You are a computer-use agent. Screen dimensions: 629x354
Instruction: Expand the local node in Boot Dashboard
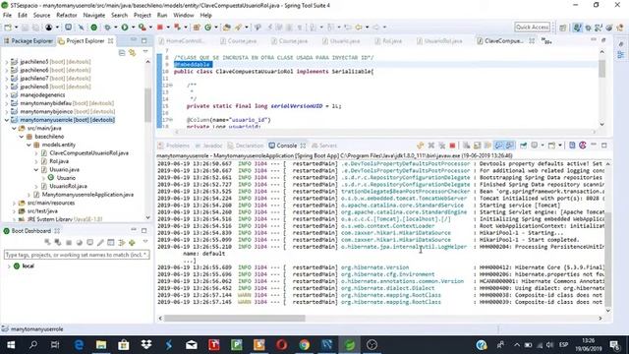coord(9,266)
